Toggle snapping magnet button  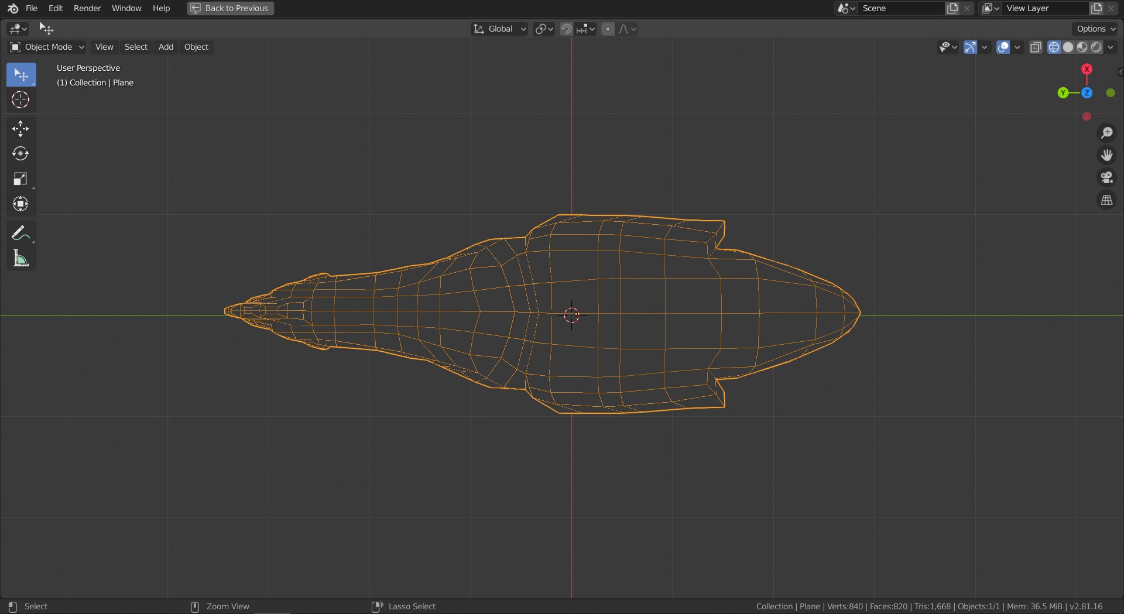click(566, 29)
